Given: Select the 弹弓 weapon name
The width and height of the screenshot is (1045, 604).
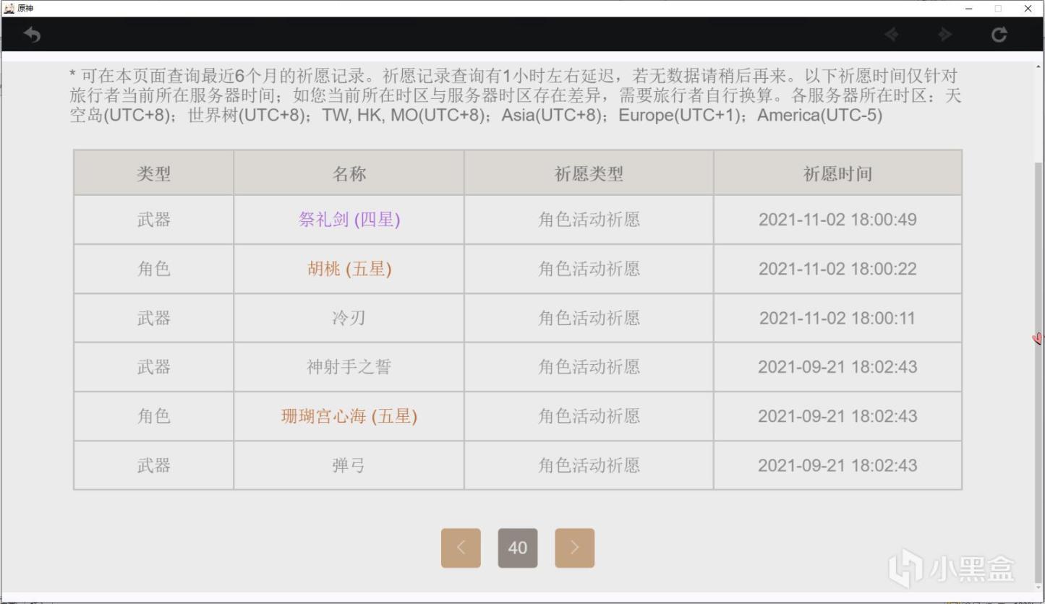Looking at the screenshot, I should [349, 465].
